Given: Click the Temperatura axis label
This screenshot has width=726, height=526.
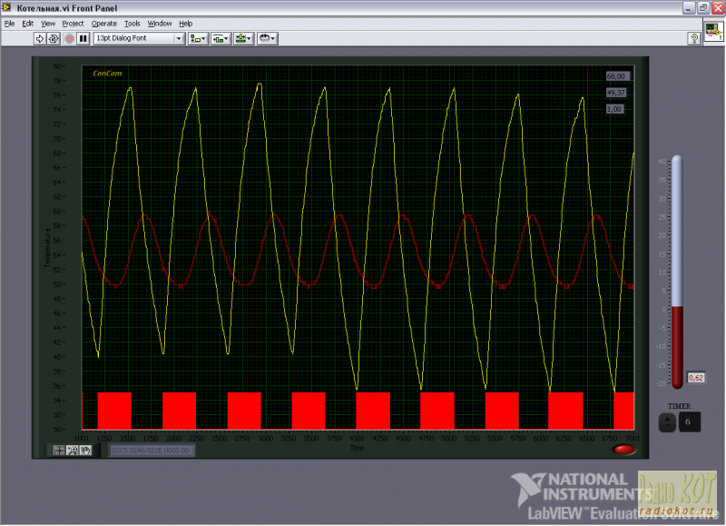Looking at the screenshot, I should [47, 247].
